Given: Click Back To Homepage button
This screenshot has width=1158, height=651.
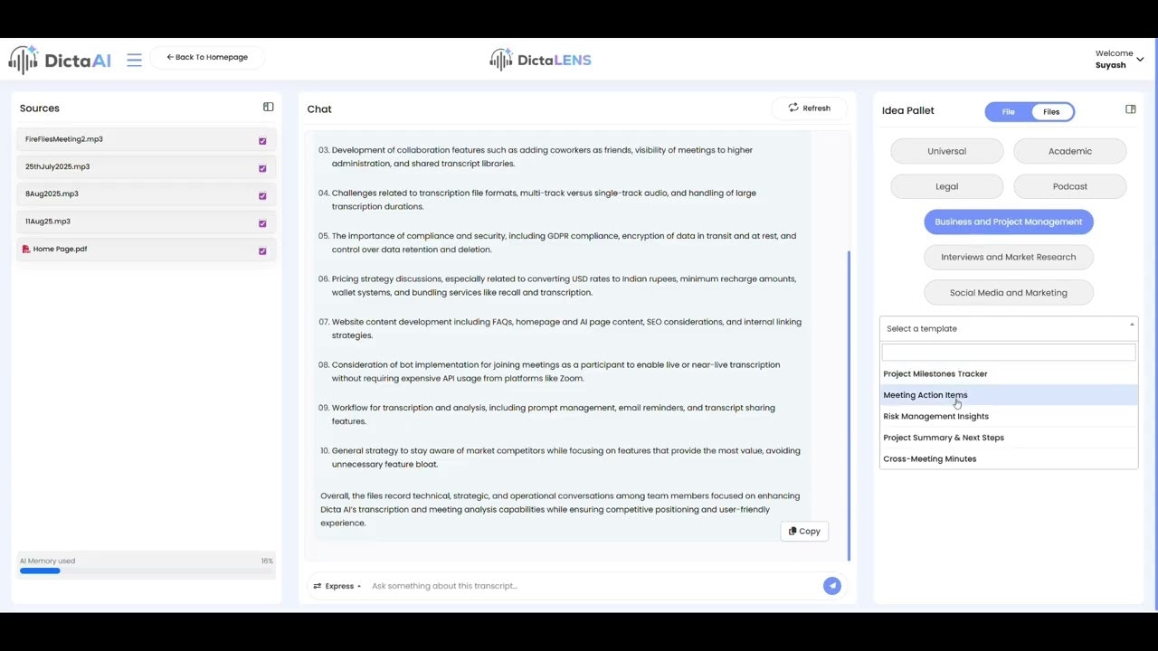Looking at the screenshot, I should [x=207, y=57].
